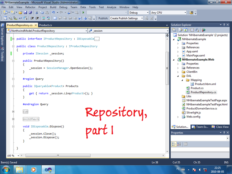The width and height of the screenshot is (232, 174).
Task: Cut selection with the scissors icon
Action: (x=37, y=13)
